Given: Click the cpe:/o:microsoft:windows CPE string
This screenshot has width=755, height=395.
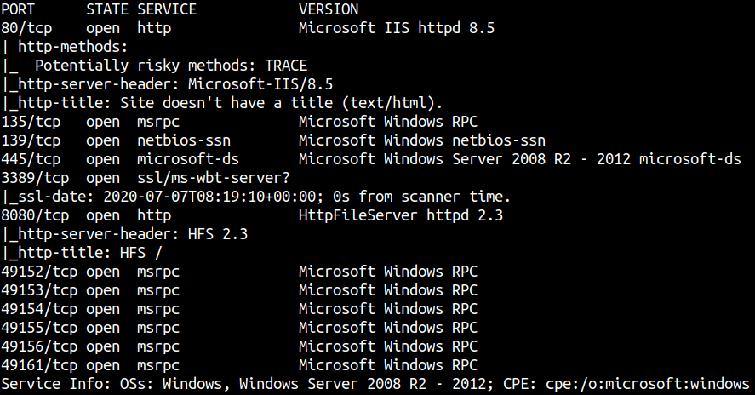Looking at the screenshot, I should point(648,385).
